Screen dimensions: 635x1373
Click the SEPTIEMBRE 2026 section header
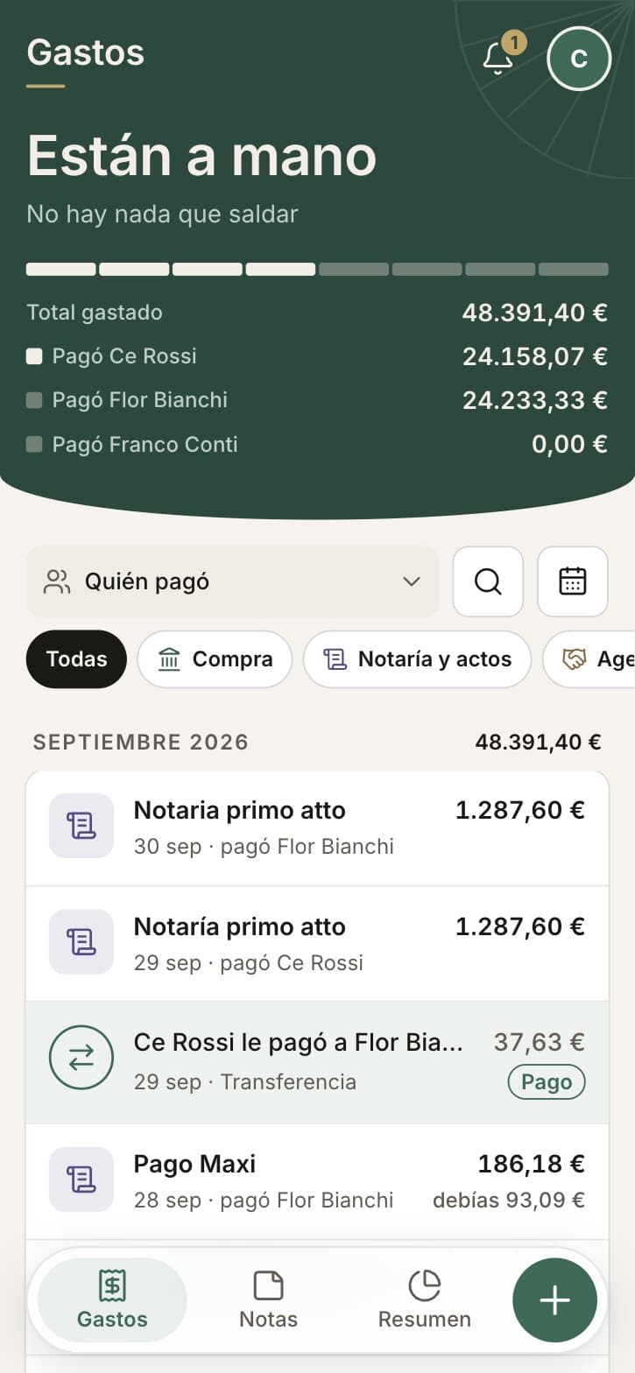pos(141,743)
